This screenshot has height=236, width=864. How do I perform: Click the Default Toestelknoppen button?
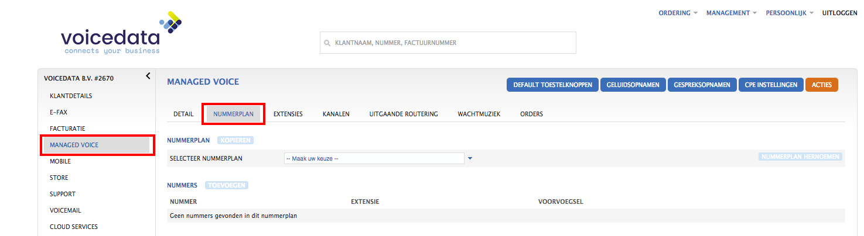tap(552, 85)
